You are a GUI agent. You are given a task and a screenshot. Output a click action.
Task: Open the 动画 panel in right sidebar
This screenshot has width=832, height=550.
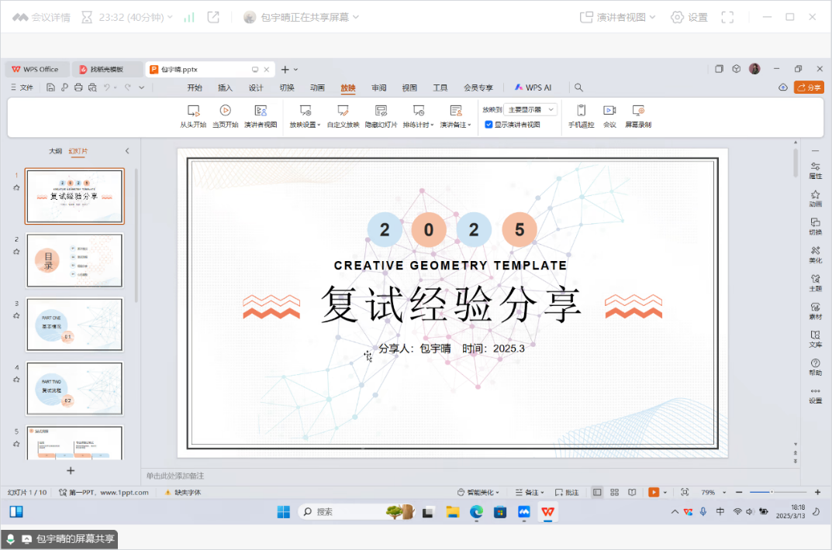pyautogui.click(x=815, y=198)
